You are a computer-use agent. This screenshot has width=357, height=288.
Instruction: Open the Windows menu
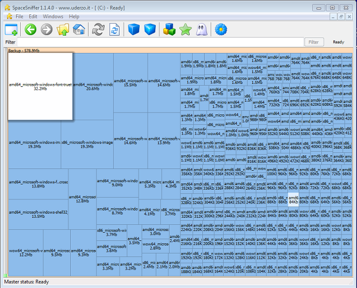tap(53, 17)
